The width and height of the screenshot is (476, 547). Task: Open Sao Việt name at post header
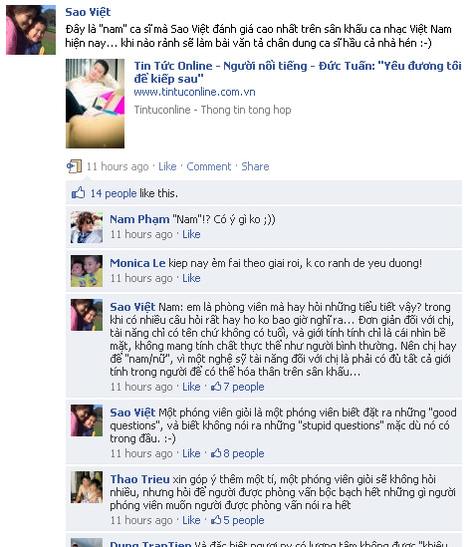click(88, 12)
